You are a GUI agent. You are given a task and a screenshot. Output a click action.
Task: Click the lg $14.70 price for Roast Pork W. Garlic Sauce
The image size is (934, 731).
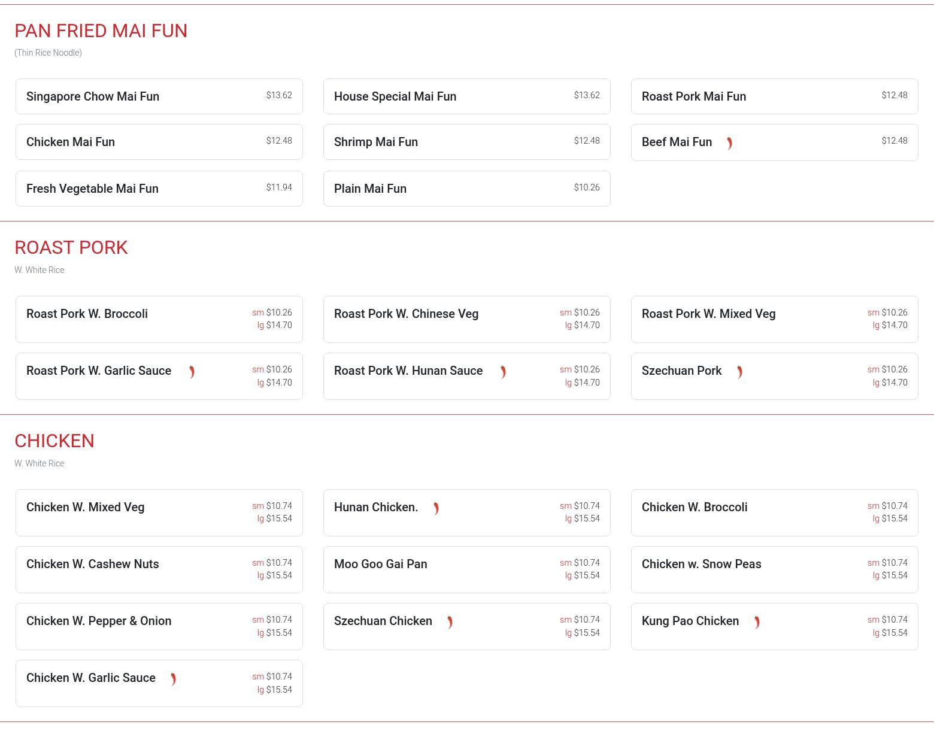[x=275, y=383]
